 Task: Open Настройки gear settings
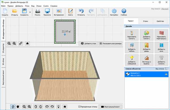(x=114, y=12)
